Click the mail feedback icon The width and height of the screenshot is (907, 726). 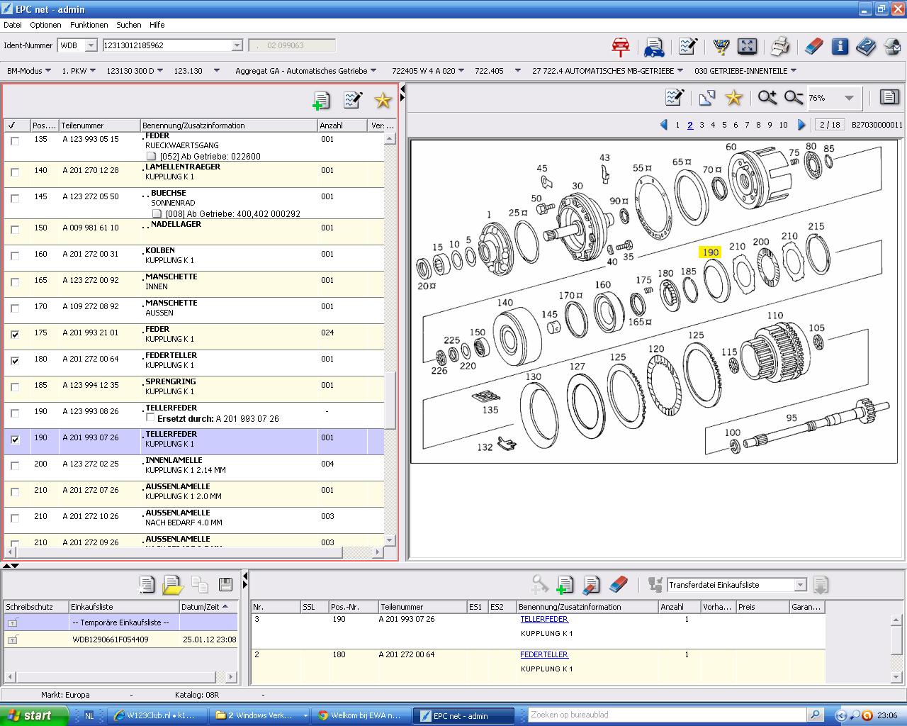892,47
